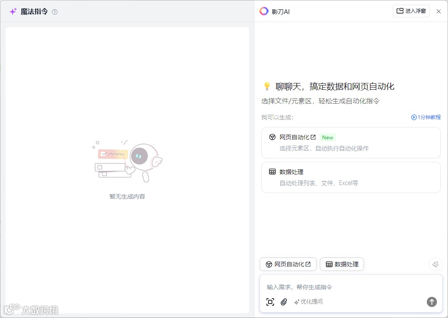Click the 暂无生成内容 text
Viewport: 448px width, 318px height.
point(127,196)
